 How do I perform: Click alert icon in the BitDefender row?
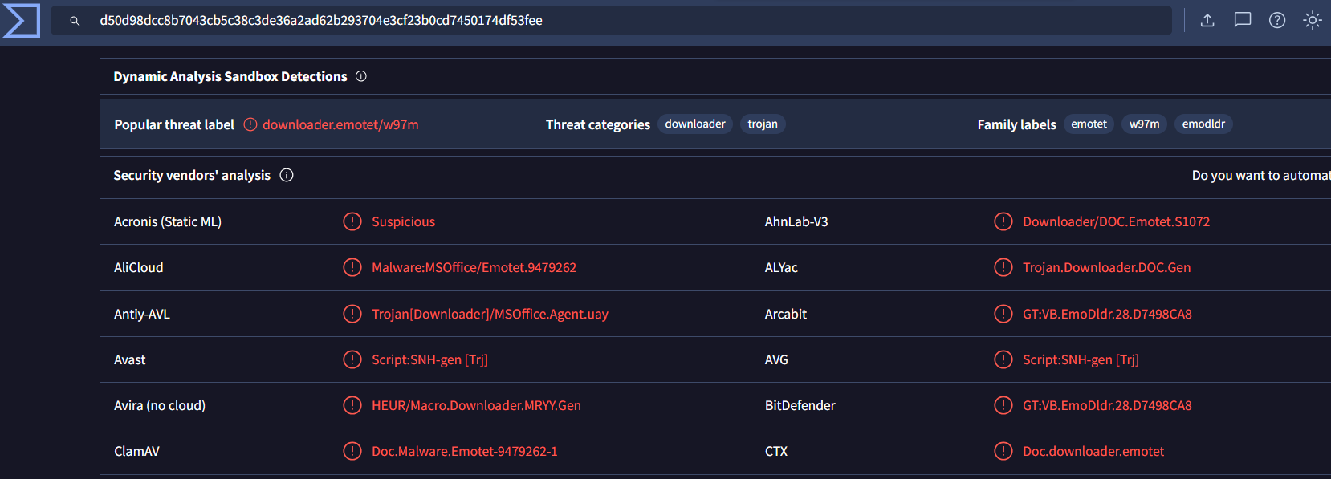1003,405
